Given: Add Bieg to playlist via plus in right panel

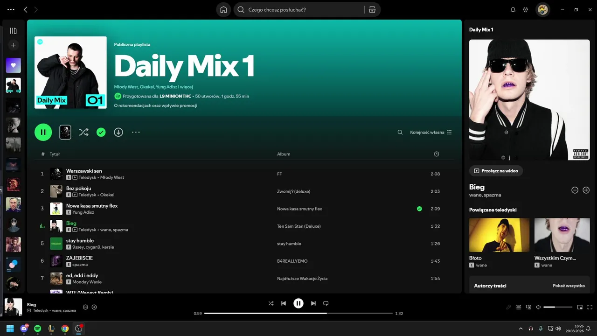Looking at the screenshot, I should point(586,190).
